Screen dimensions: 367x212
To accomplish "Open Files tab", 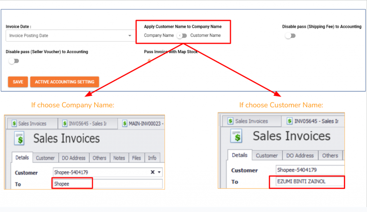I will point(137,158).
